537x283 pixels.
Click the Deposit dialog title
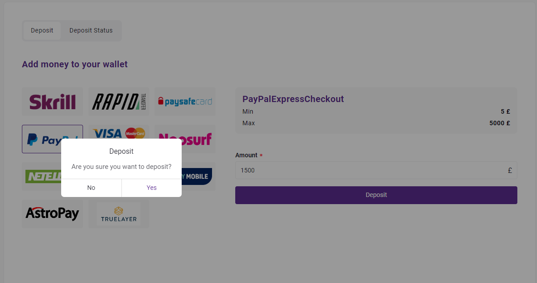(121, 152)
